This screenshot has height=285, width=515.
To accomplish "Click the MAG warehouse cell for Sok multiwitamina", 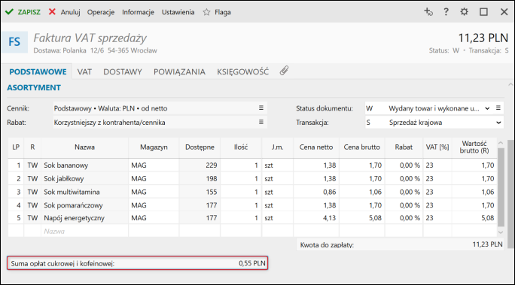I will (154, 192).
